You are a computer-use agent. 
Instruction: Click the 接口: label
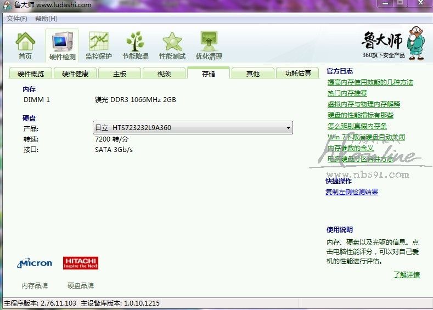pos(31,150)
